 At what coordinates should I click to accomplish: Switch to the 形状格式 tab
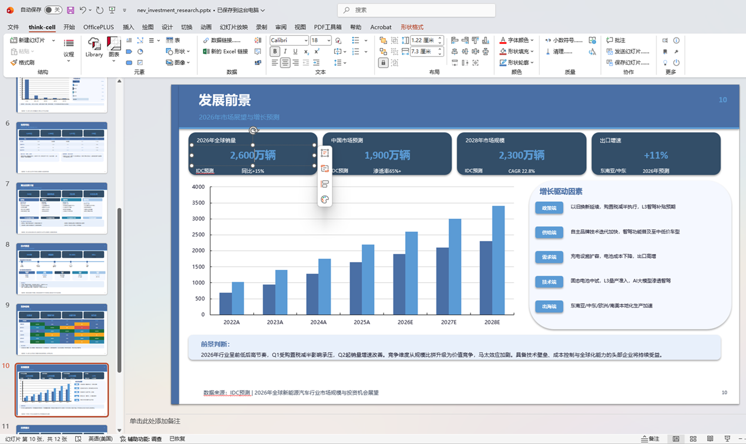pos(412,27)
